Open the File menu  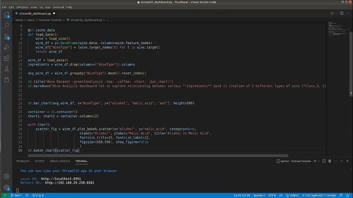coord(4,7)
